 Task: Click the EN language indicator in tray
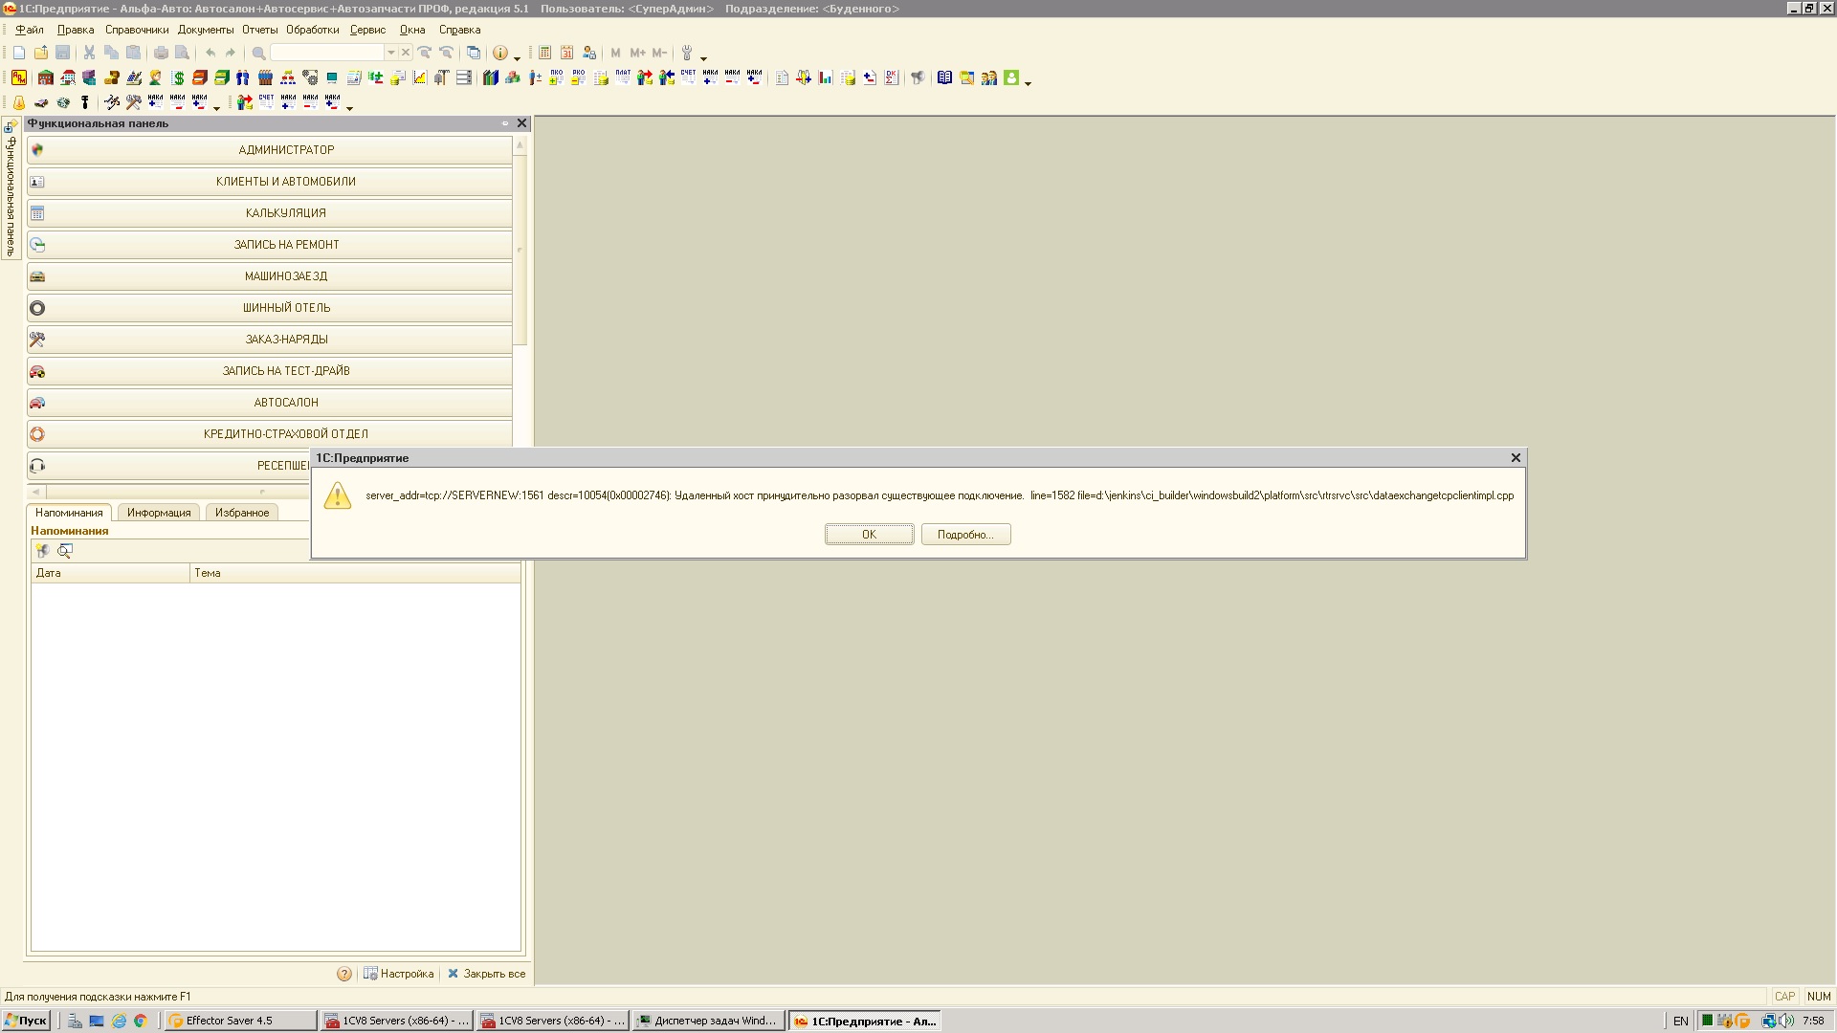pos(1680,1021)
